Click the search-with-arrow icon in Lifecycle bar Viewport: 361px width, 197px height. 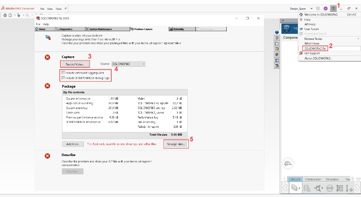[318, 188]
